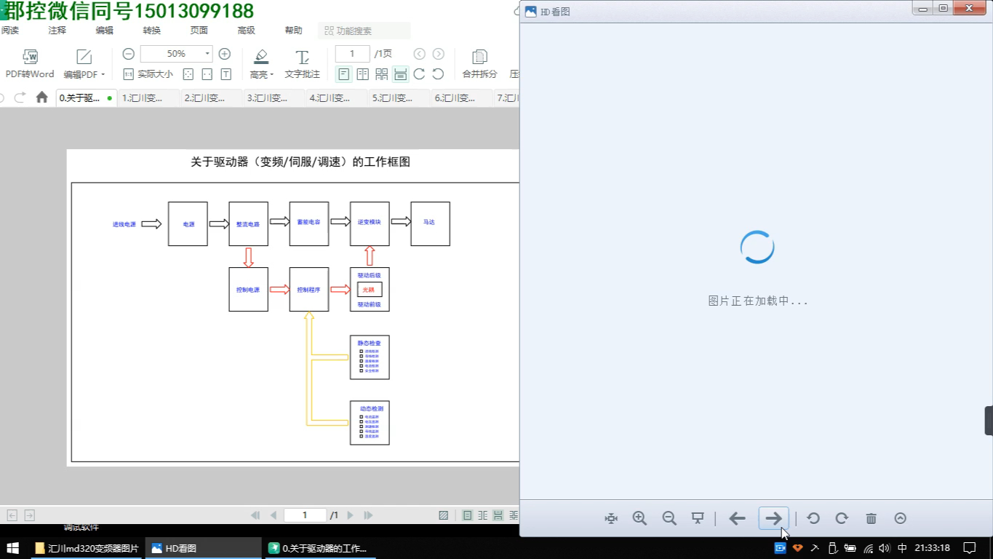Switch to the 0.关于驱... document tab

tap(87, 98)
